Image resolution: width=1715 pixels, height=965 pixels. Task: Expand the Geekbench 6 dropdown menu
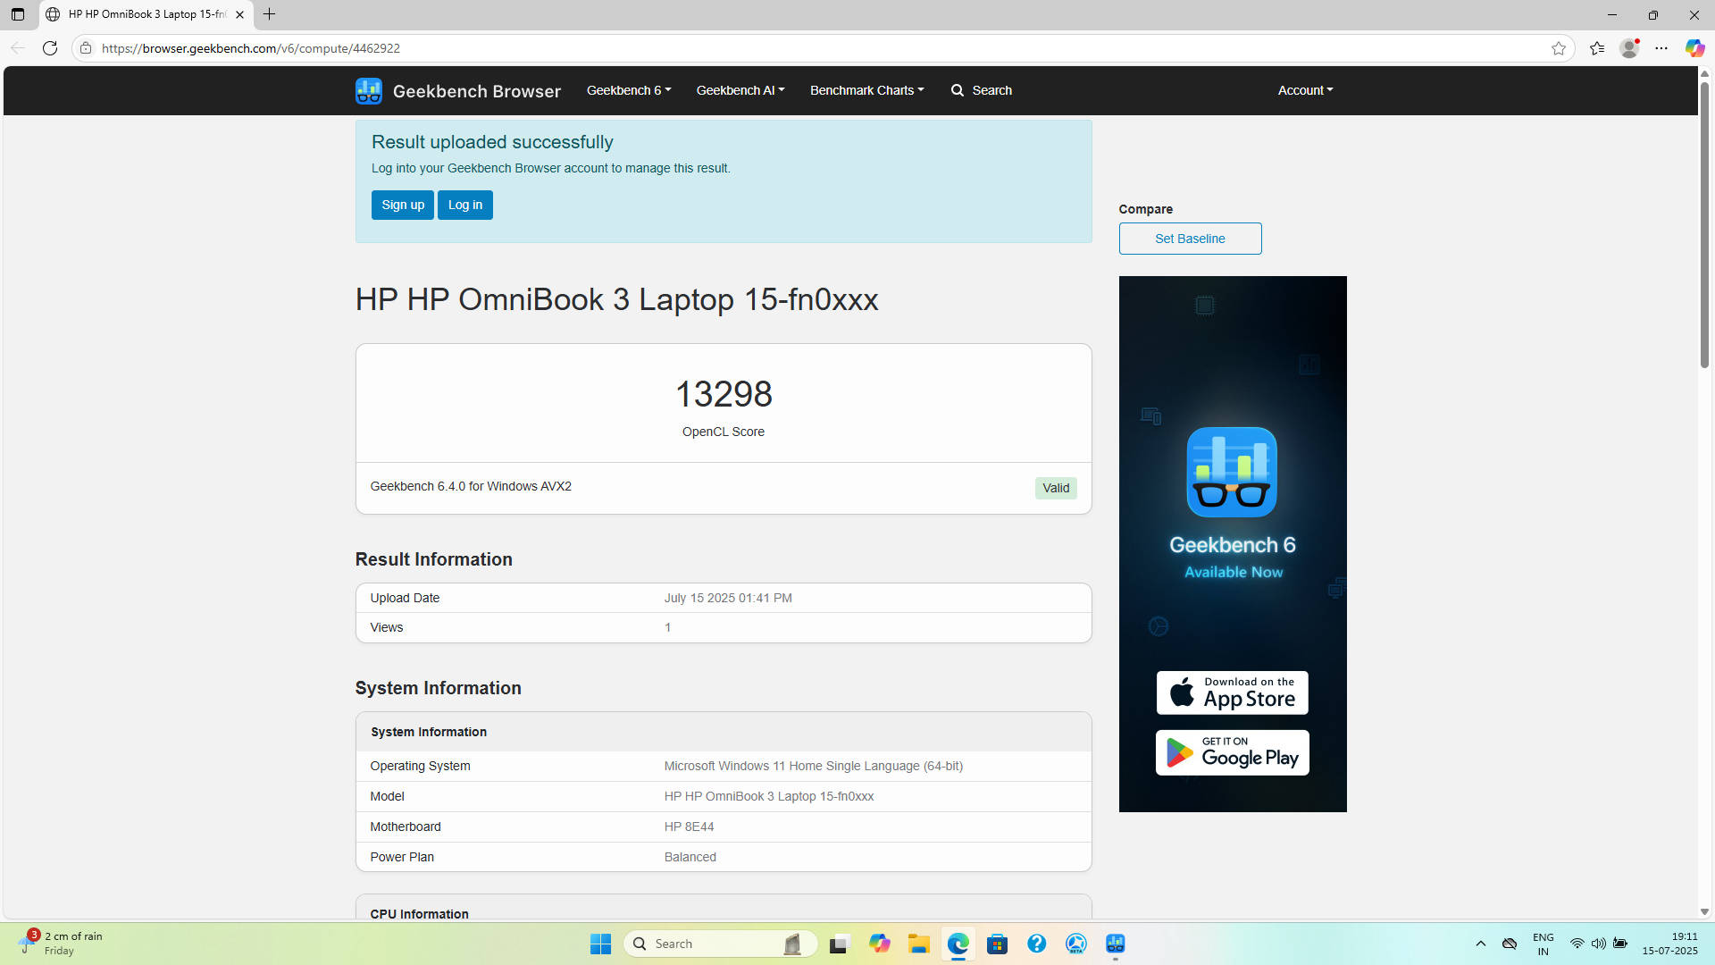[x=628, y=90]
